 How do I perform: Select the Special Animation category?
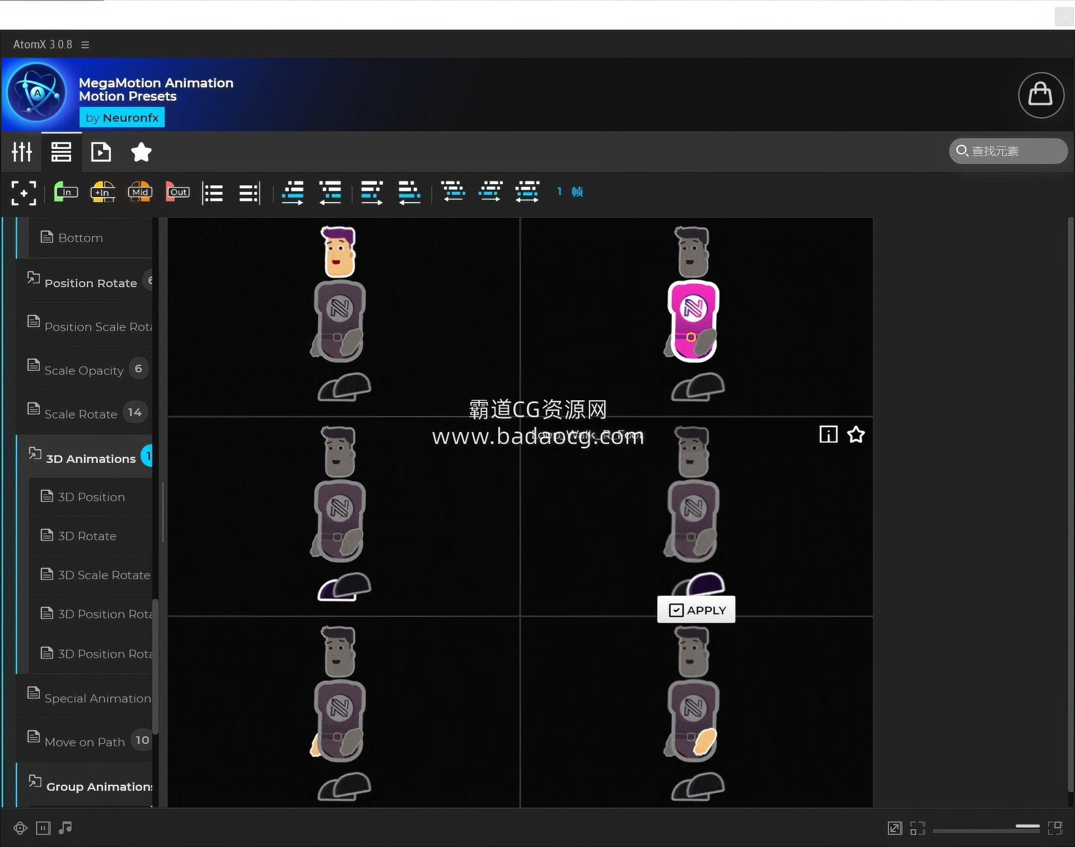[x=84, y=696]
